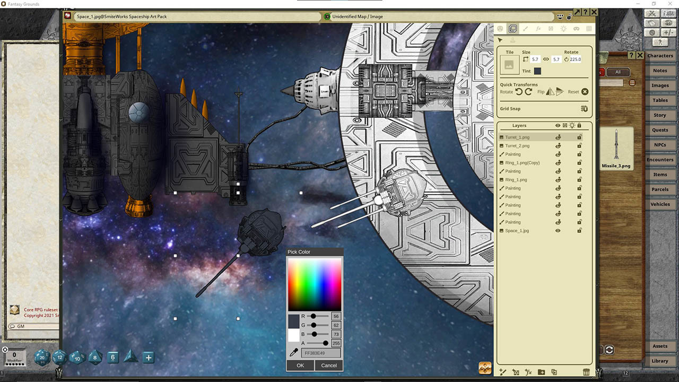Select the mask icon in the image toolbar
This screenshot has width=679, height=382.
(x=577, y=29)
